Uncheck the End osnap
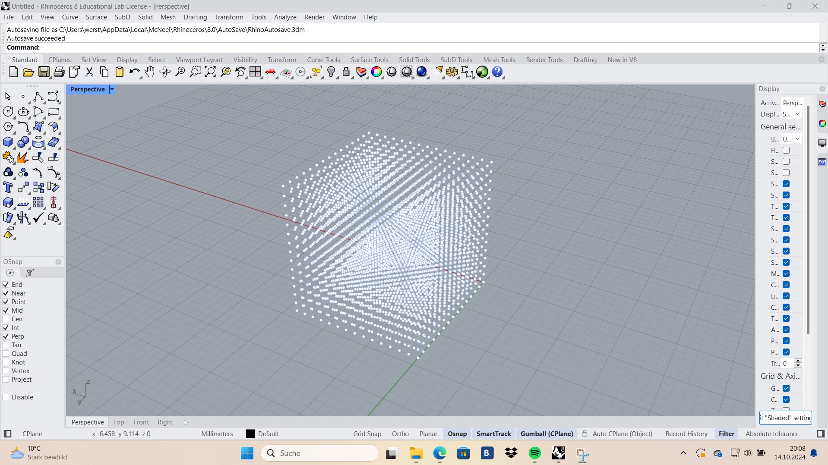Image resolution: width=828 pixels, height=465 pixels. pyautogui.click(x=6, y=284)
